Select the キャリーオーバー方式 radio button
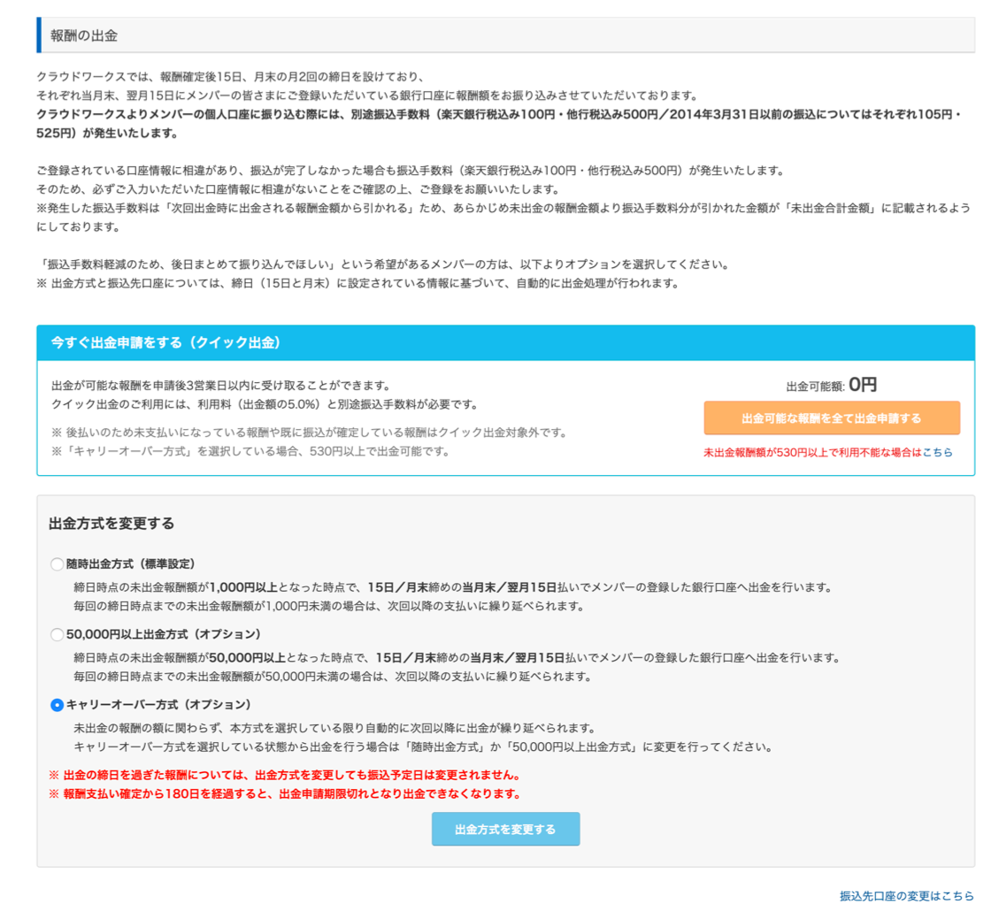999x919 pixels. [58, 705]
